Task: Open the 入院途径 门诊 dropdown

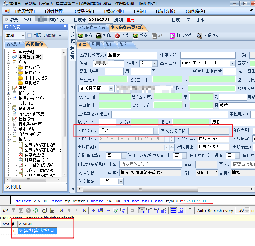Action: pyautogui.click(x=156, y=131)
